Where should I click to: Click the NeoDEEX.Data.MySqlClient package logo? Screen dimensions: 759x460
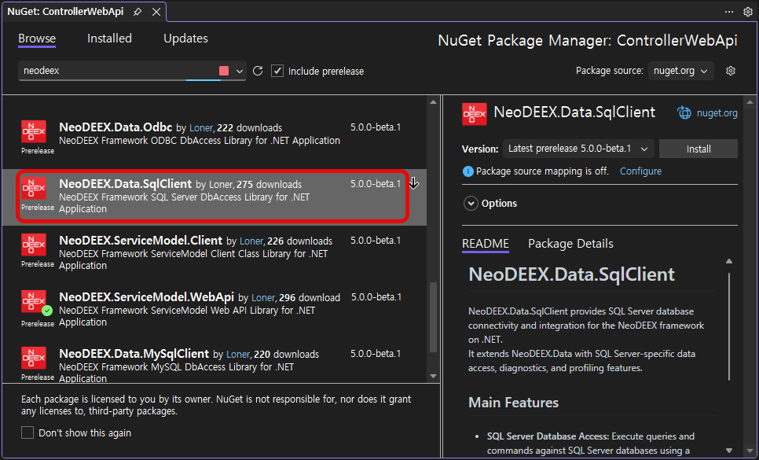34,358
